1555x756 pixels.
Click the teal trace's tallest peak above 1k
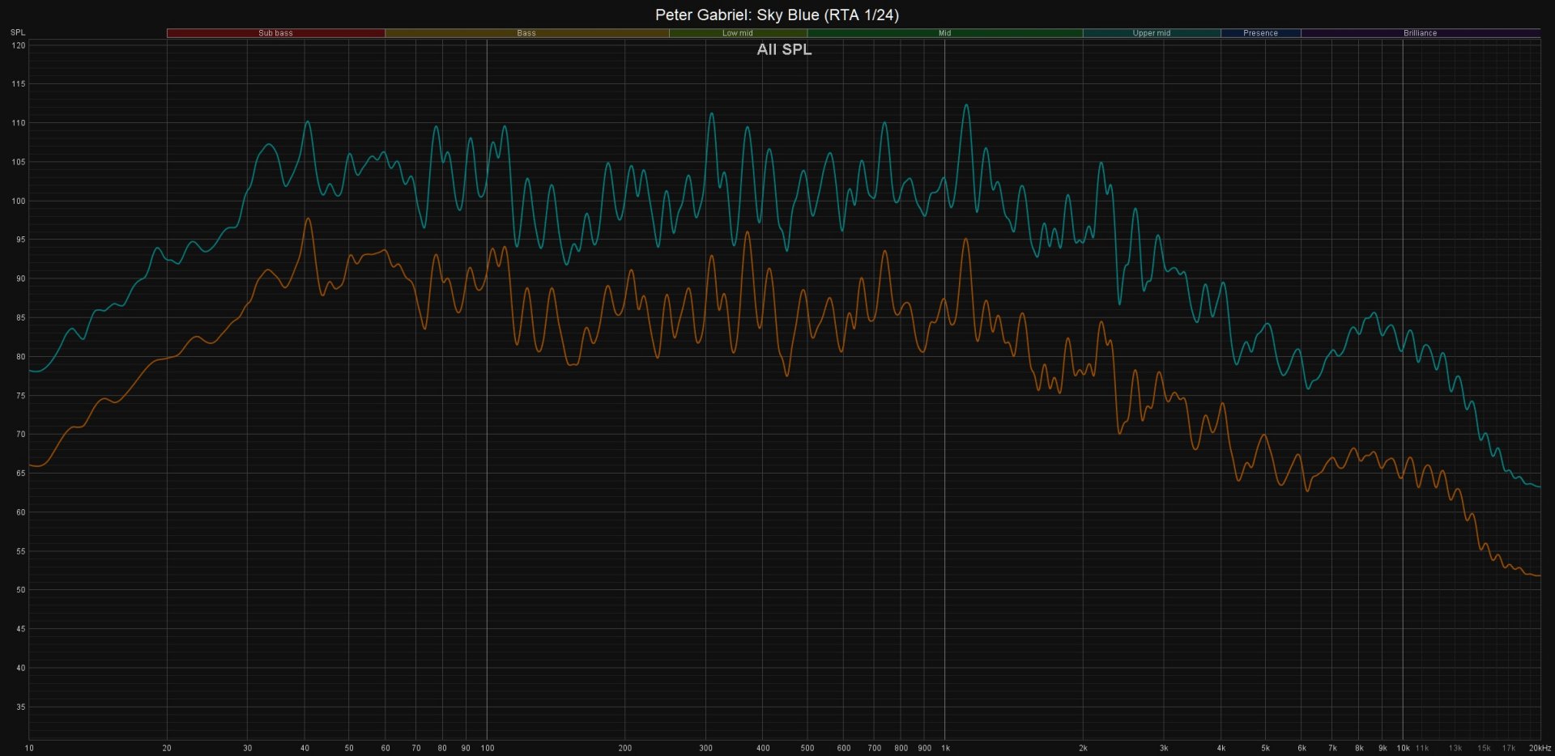tap(965, 105)
